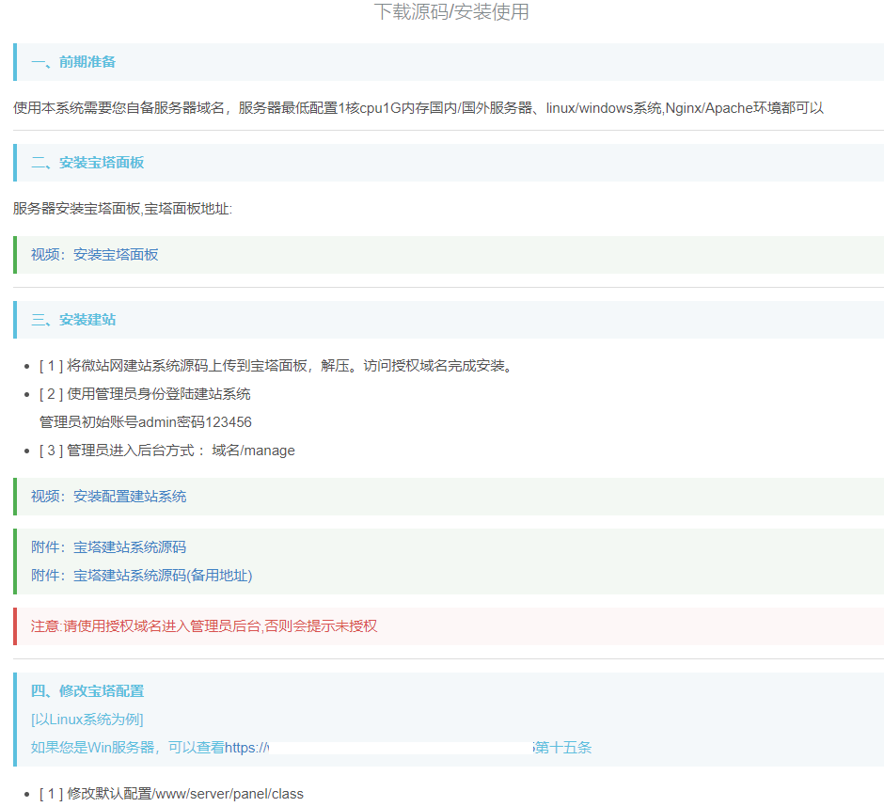
Task: Open the 安装宝塔面板 video link
Action: (x=114, y=254)
